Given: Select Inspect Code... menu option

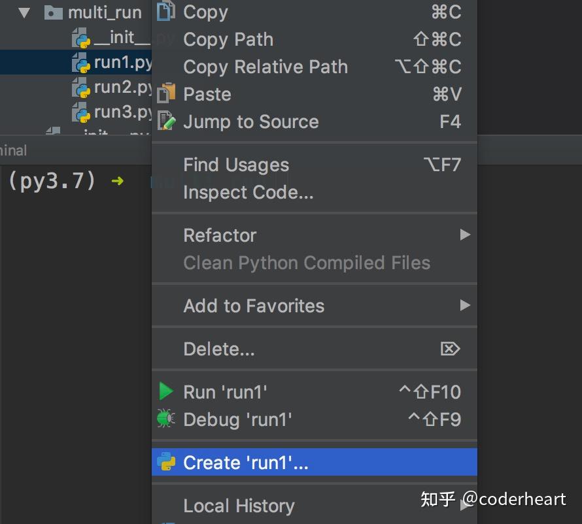Looking at the screenshot, I should click(248, 192).
